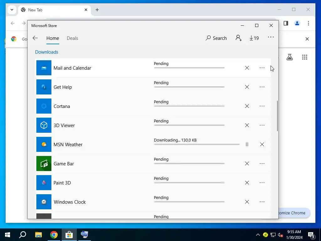Open downloads and updates indicator showing 19
This screenshot has width=321, height=241.
pos(254,38)
